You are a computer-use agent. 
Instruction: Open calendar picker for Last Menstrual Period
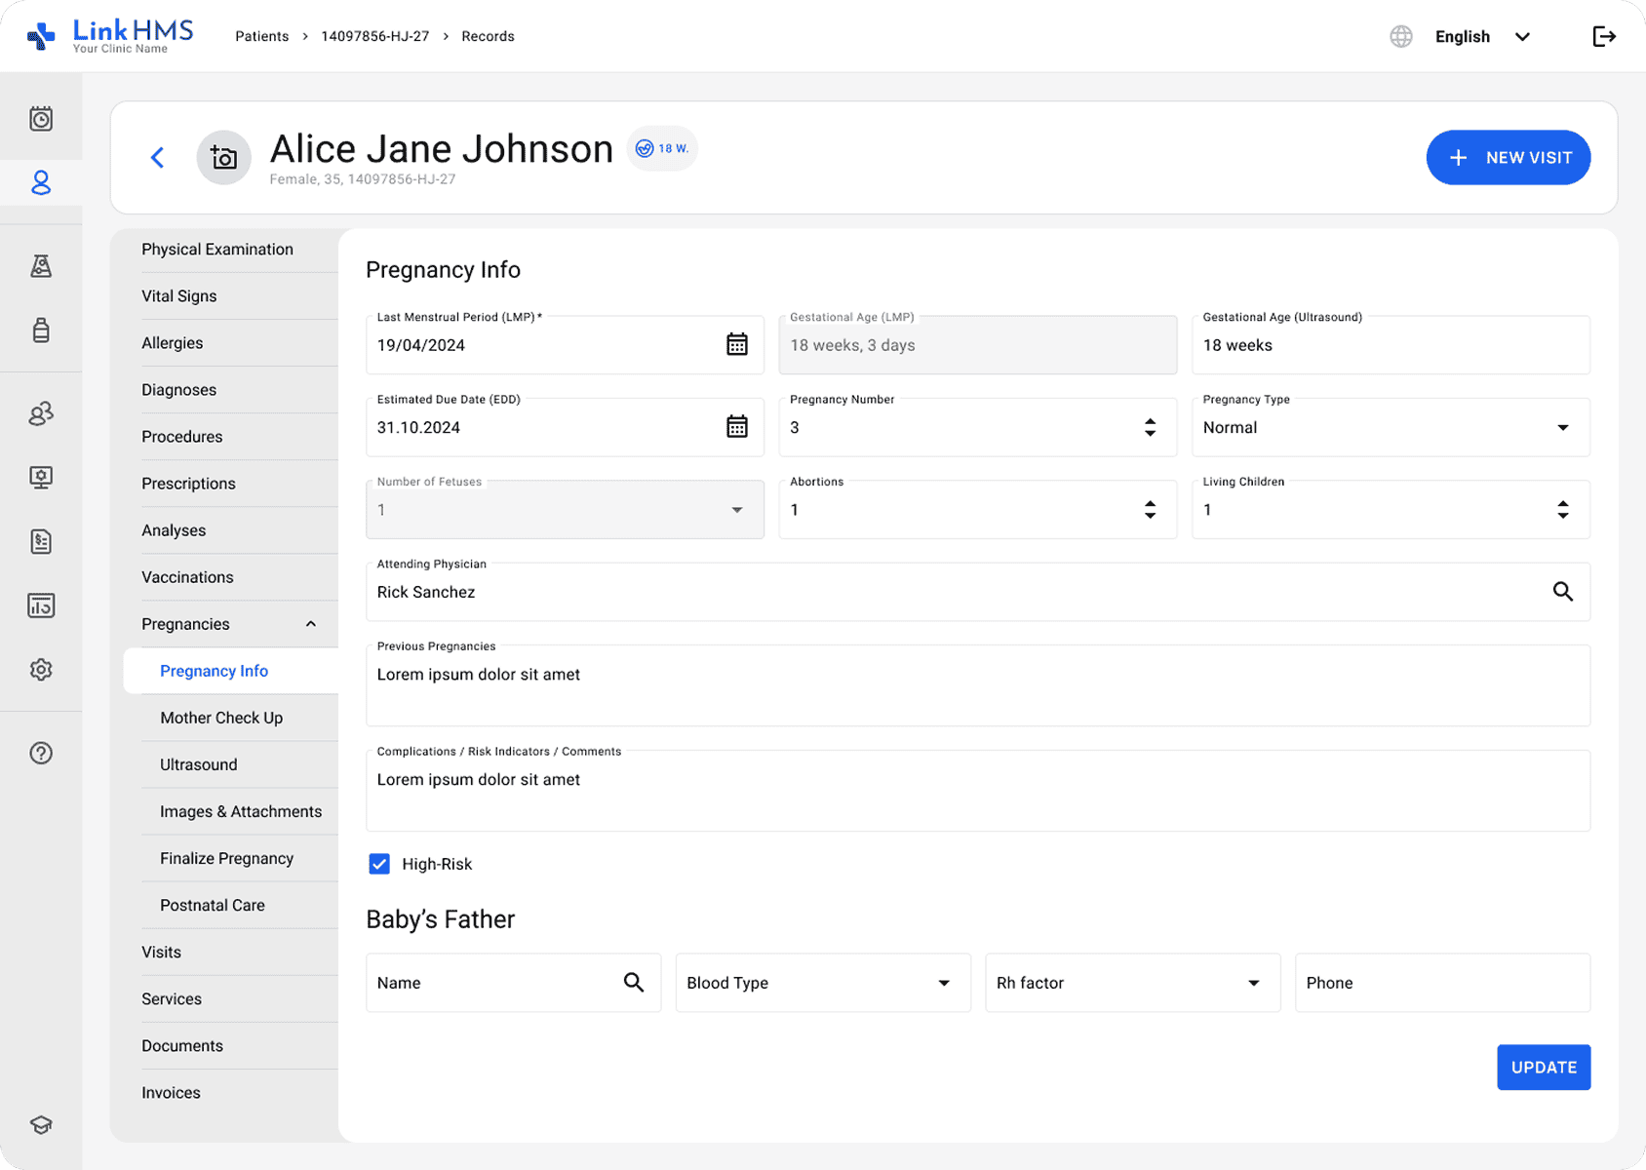(737, 345)
